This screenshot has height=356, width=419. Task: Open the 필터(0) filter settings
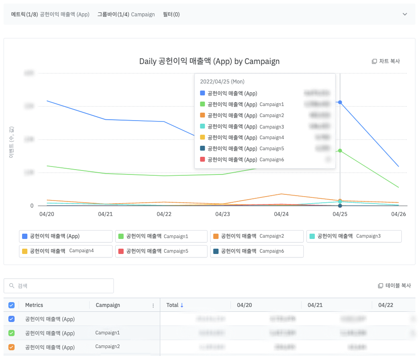[171, 15]
